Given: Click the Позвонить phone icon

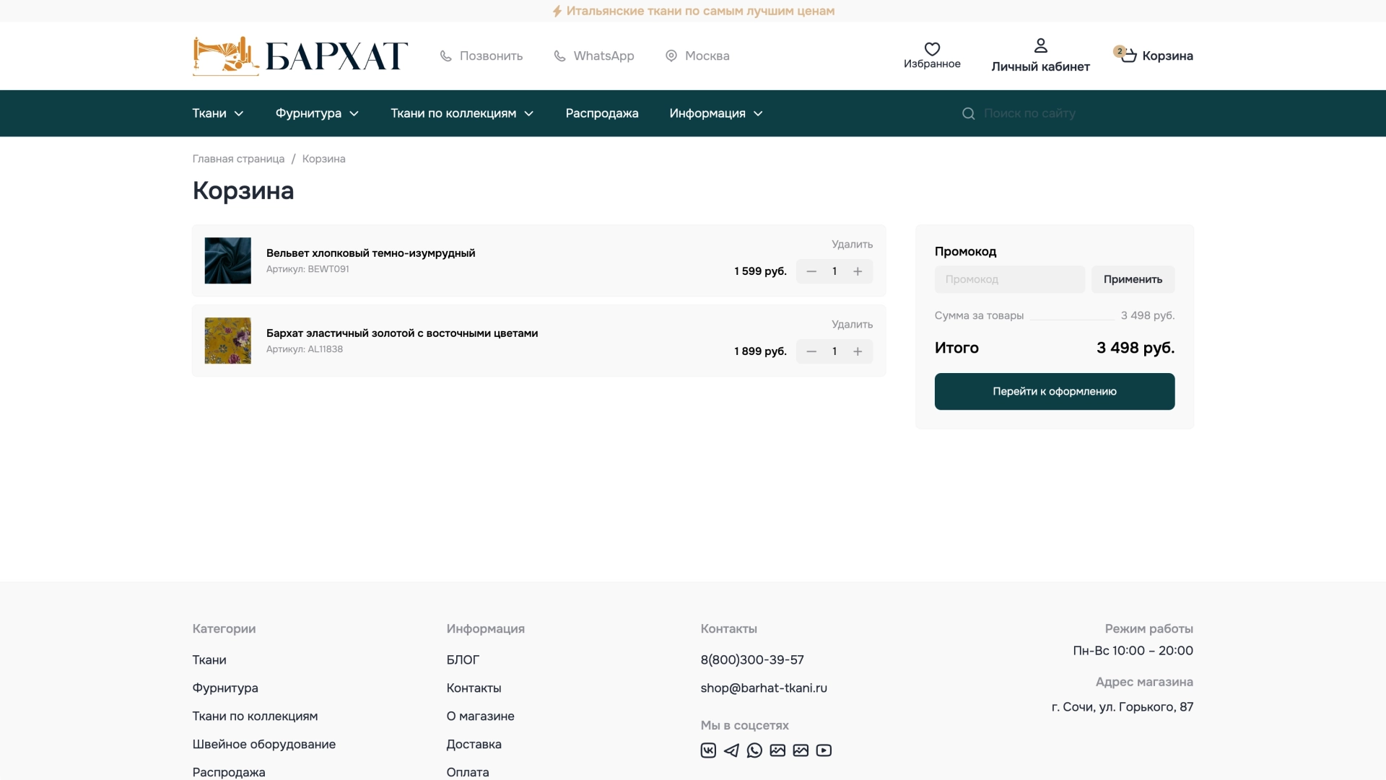Looking at the screenshot, I should pos(445,56).
